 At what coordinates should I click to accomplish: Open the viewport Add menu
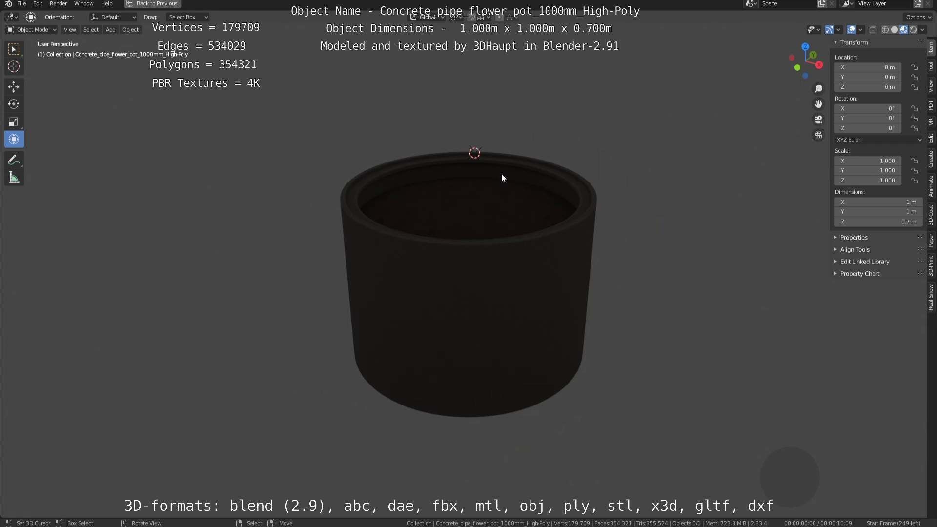[111, 30]
